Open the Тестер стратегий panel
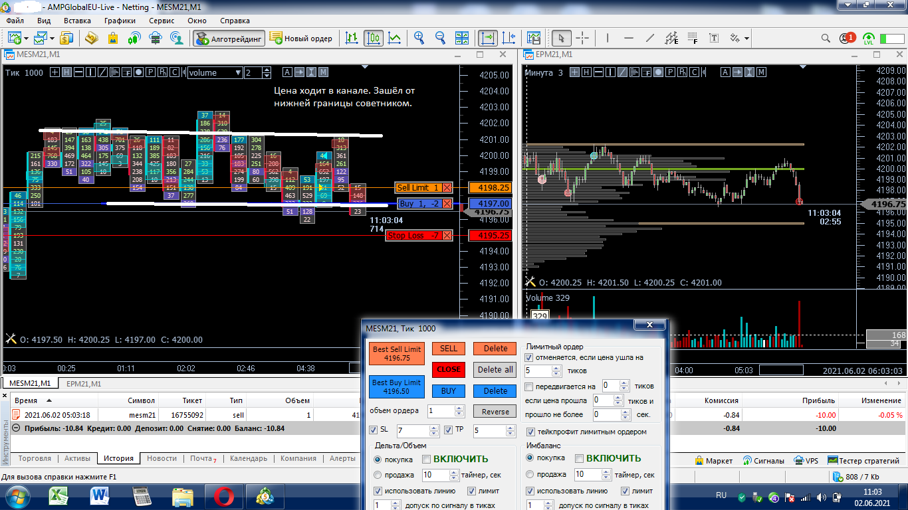 click(x=863, y=460)
